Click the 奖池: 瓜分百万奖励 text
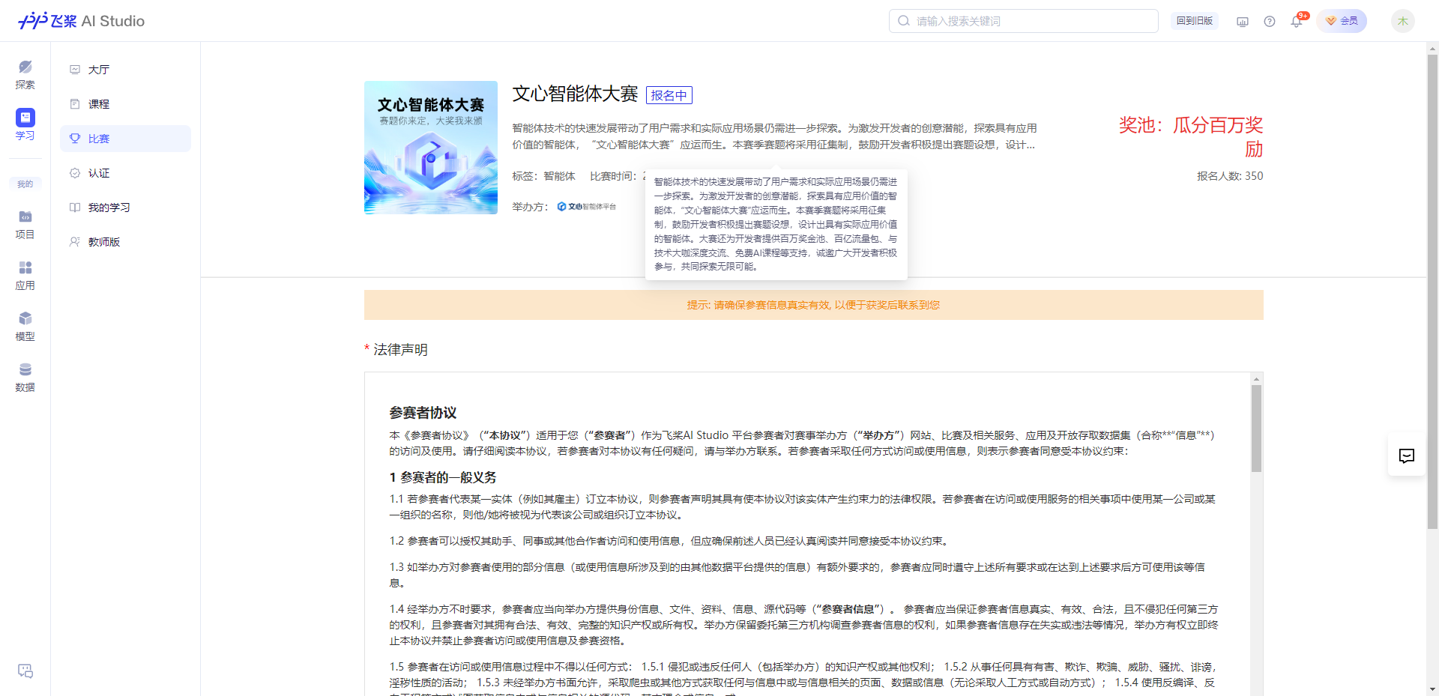 (1190, 136)
